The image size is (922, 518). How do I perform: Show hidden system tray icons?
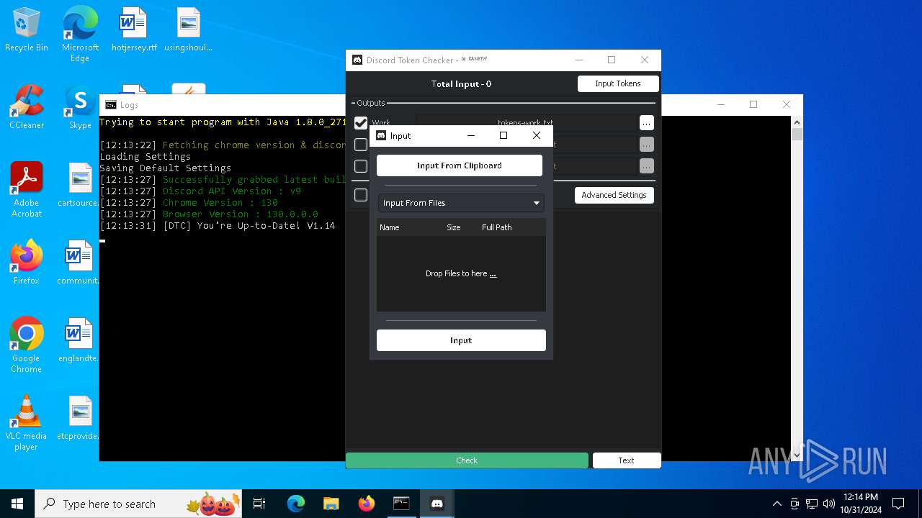pos(776,504)
